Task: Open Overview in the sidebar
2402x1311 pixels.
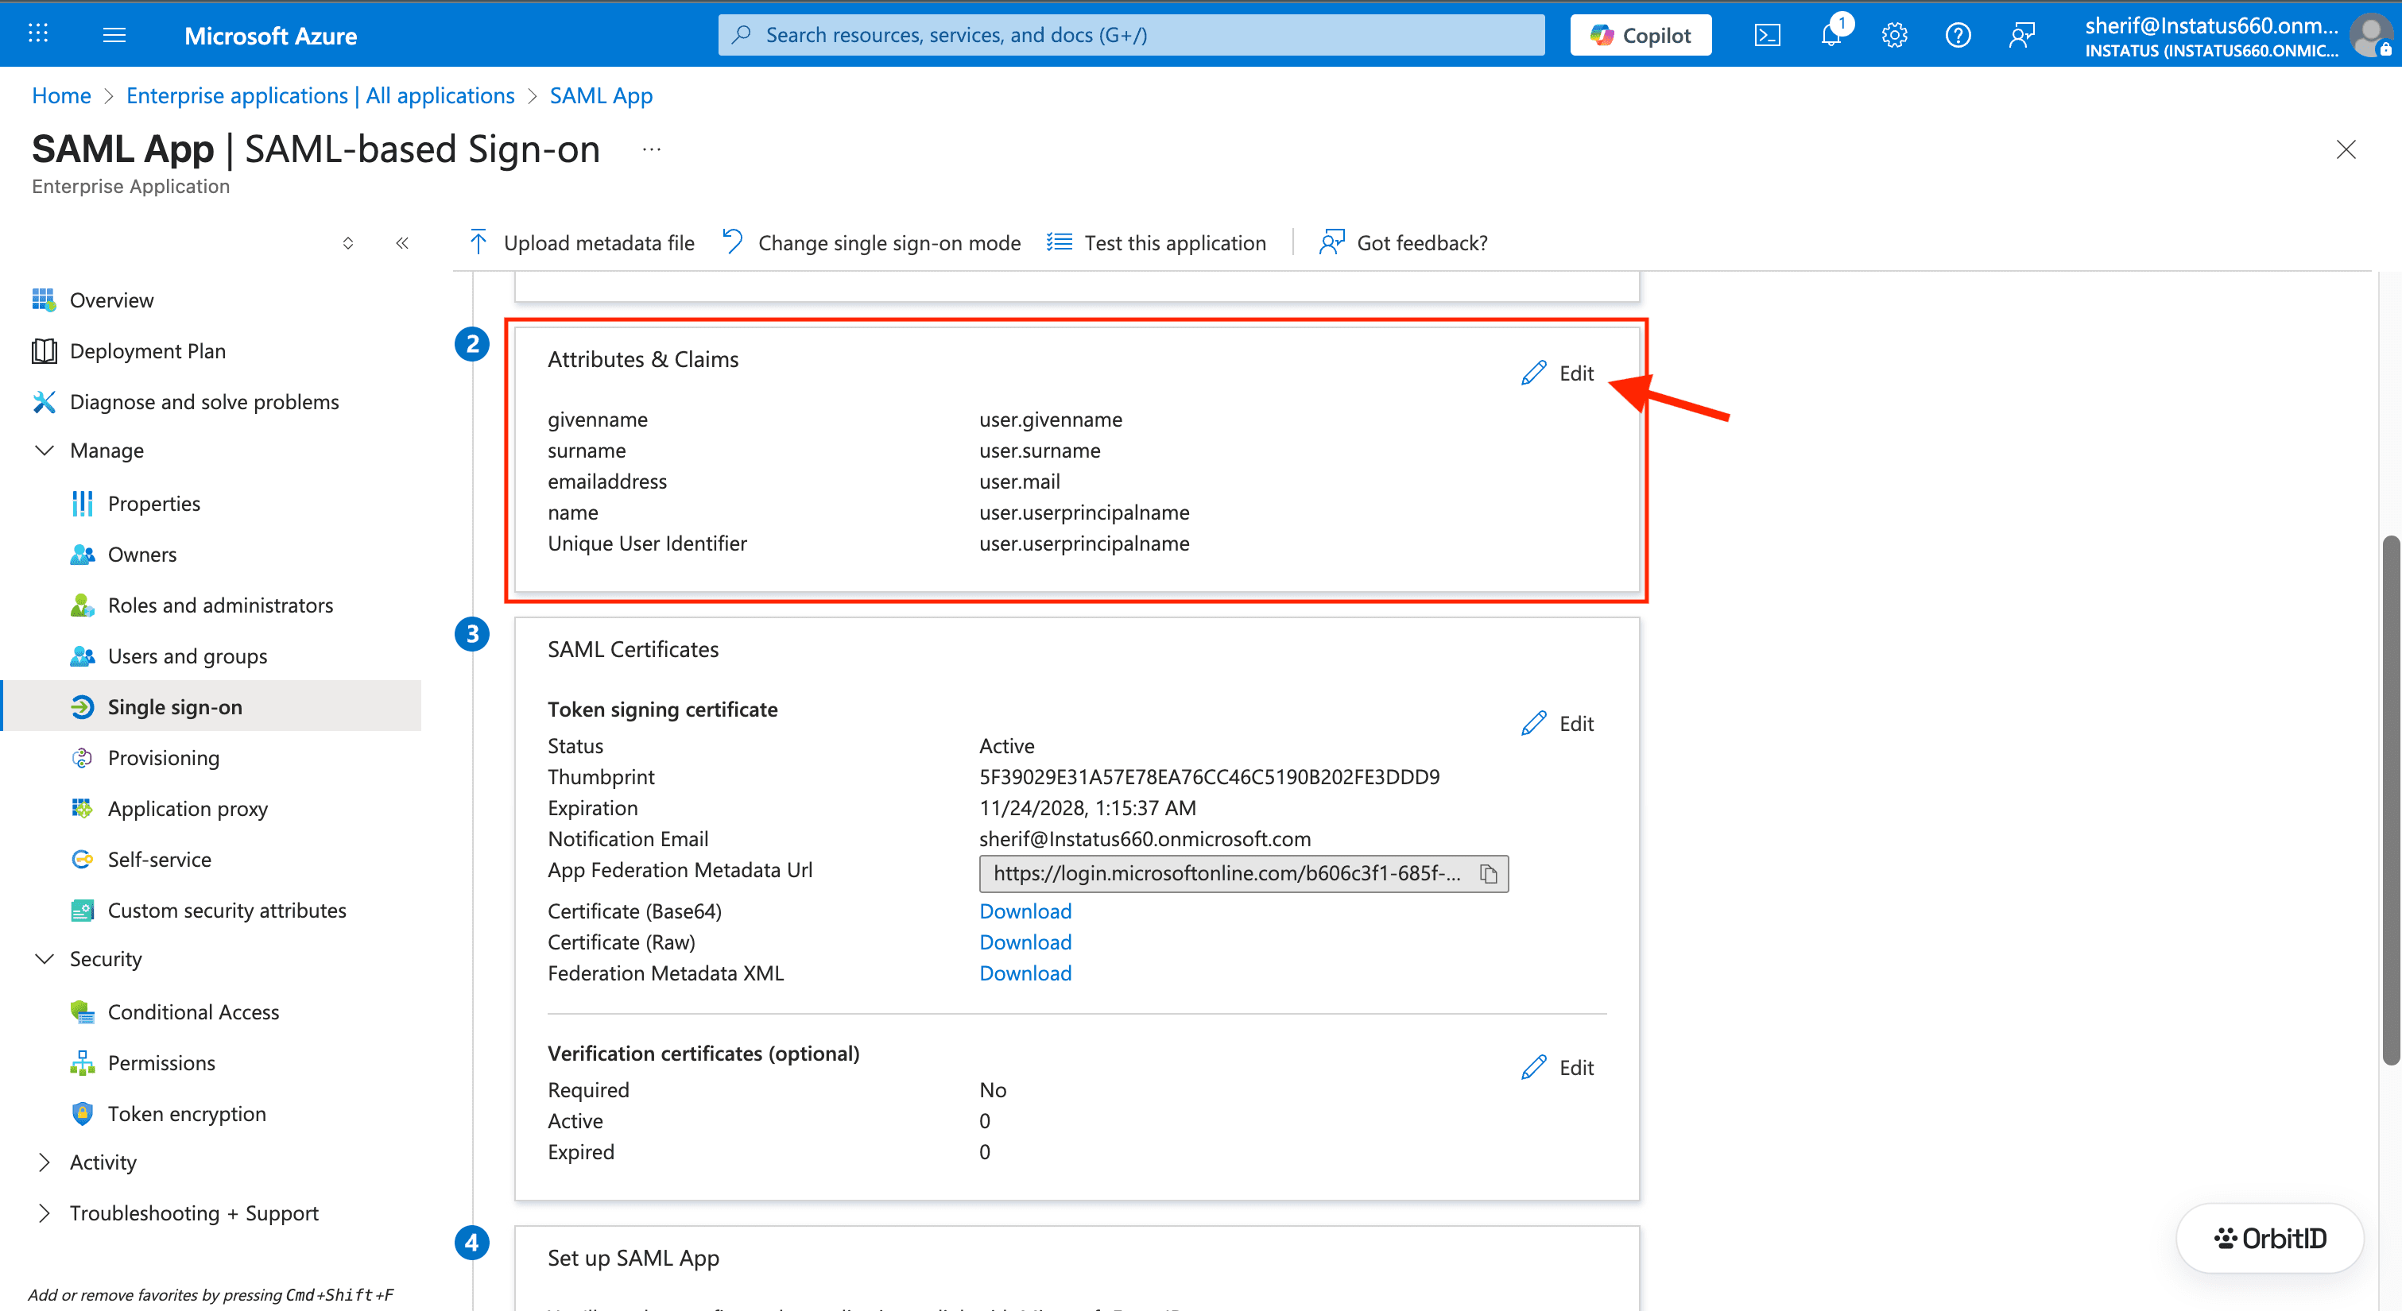Action: (x=112, y=300)
